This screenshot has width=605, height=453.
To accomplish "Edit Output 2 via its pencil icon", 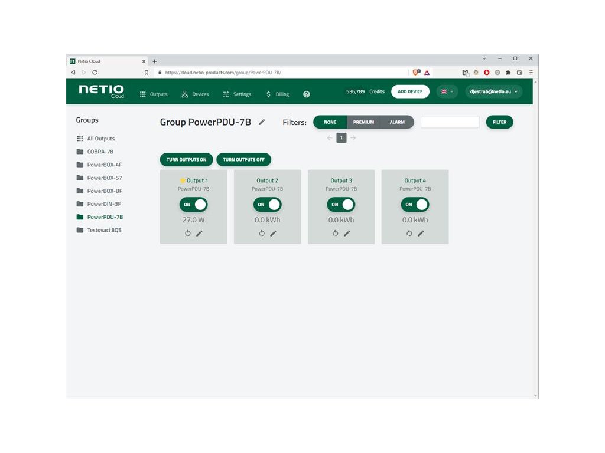I will 273,233.
